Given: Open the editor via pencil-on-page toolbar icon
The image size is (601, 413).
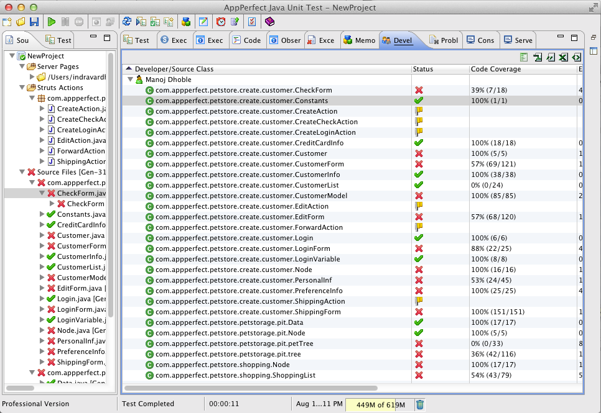Looking at the screenshot, I should pyautogui.click(x=203, y=22).
